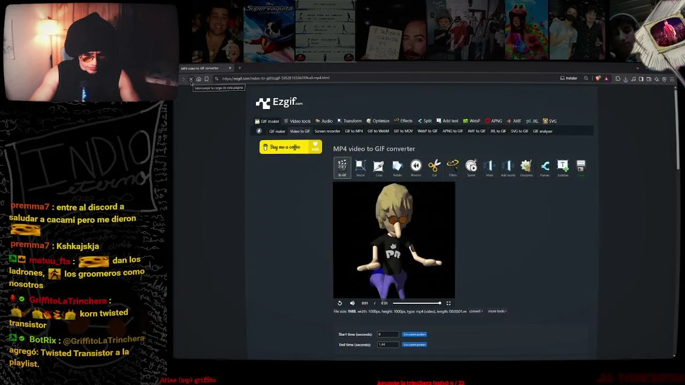
Task: Open the Filters tool
Action: click(x=453, y=167)
